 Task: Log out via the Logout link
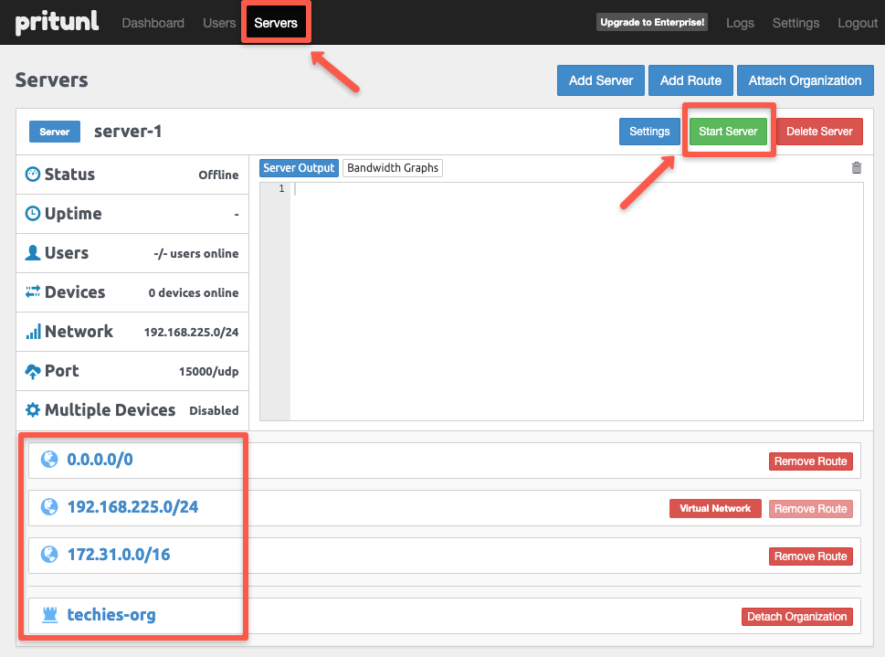tap(858, 23)
